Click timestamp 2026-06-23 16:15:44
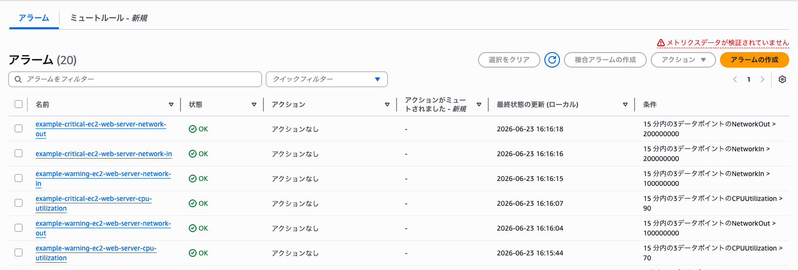This screenshot has height=270, width=798. [530, 253]
